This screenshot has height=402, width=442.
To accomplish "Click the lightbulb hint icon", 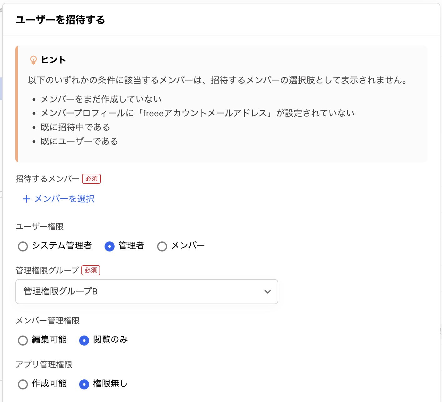I will 33,60.
